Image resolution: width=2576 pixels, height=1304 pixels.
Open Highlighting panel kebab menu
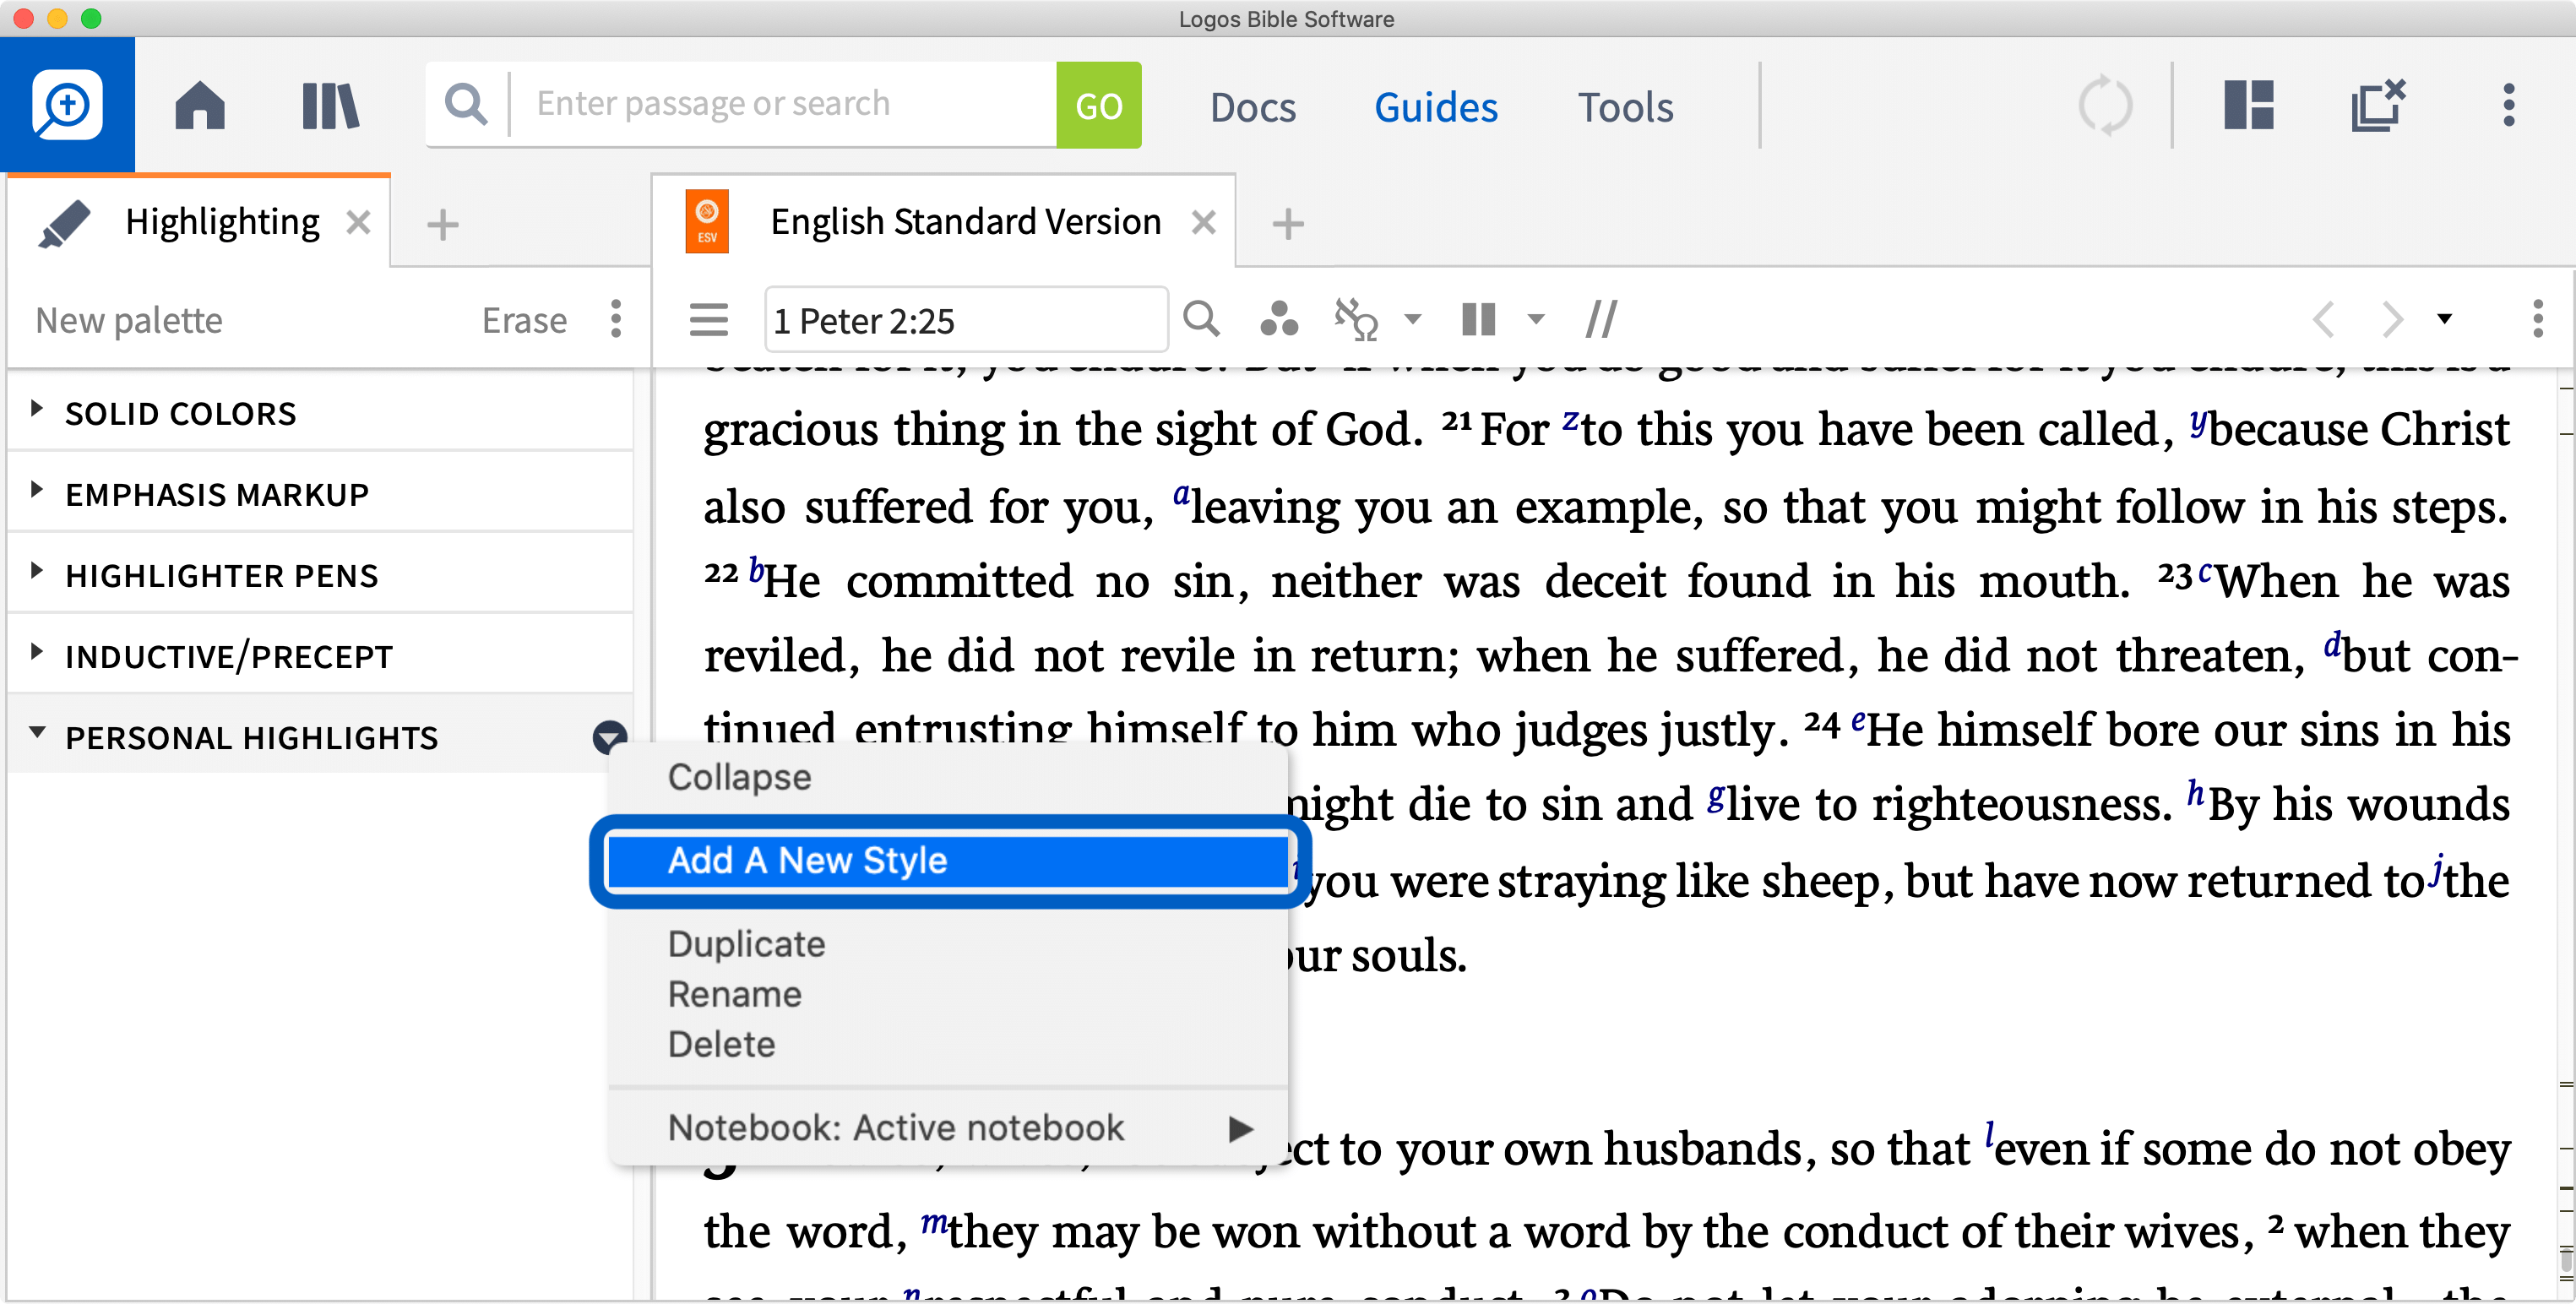(616, 319)
